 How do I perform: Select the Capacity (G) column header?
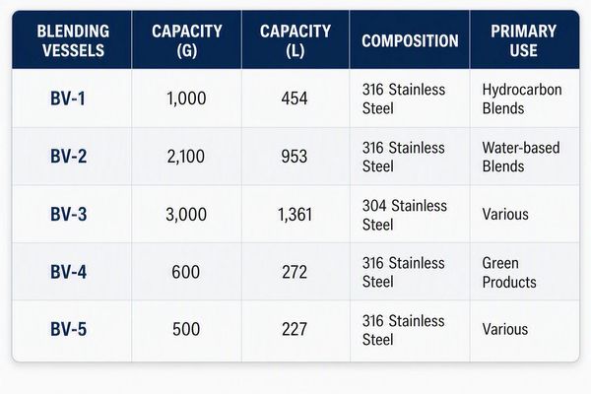pyautogui.click(x=186, y=40)
